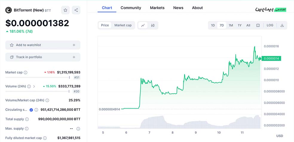Toggle LOG scale on the chart
The width and height of the screenshot is (294, 142).
click(270, 25)
